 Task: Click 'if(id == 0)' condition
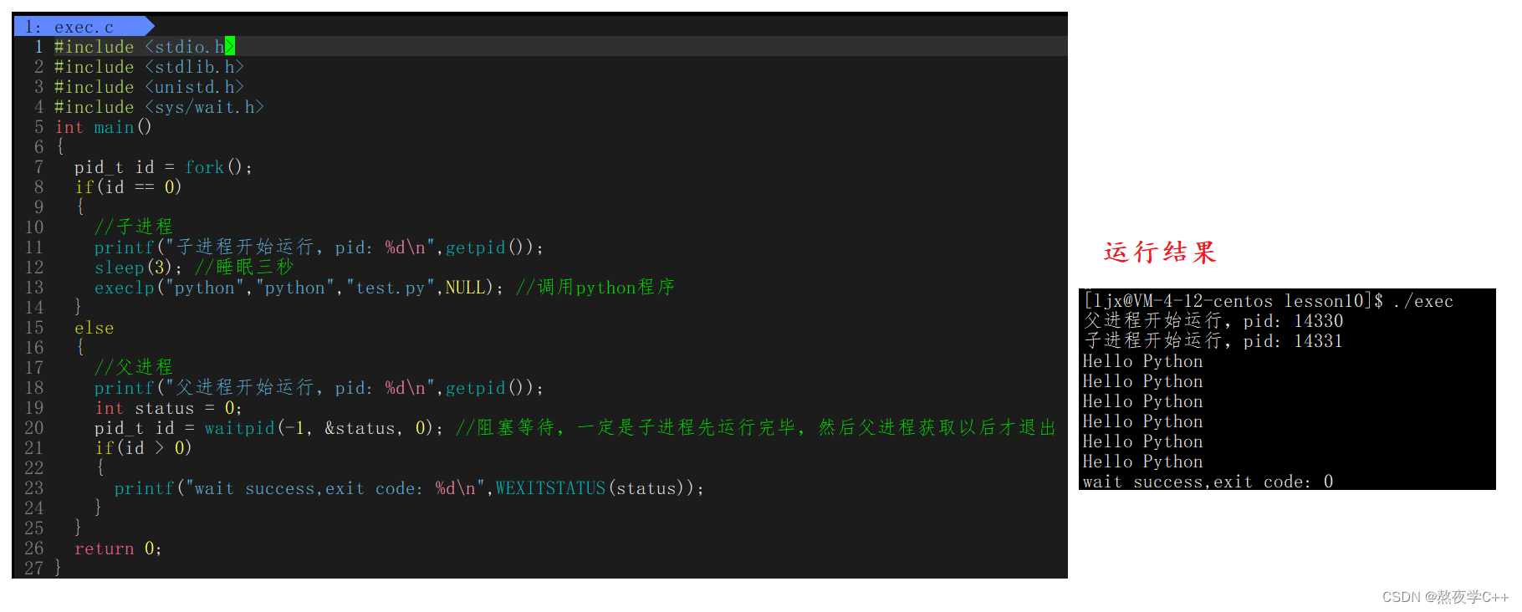click(128, 187)
